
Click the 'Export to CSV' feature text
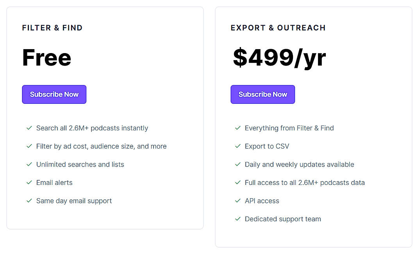(267, 146)
